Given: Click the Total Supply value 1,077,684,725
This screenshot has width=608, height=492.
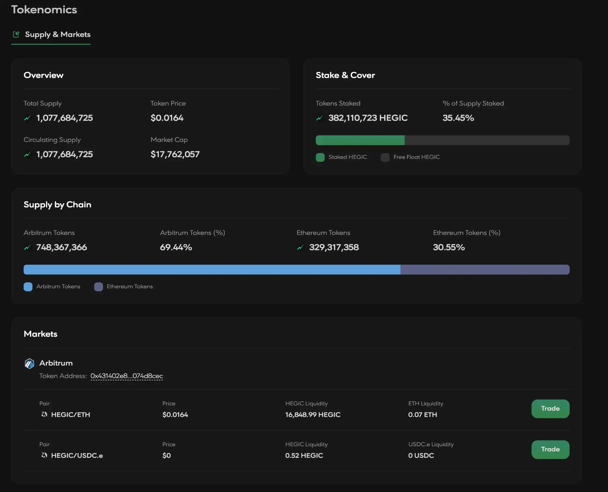Looking at the screenshot, I should pyautogui.click(x=64, y=118).
